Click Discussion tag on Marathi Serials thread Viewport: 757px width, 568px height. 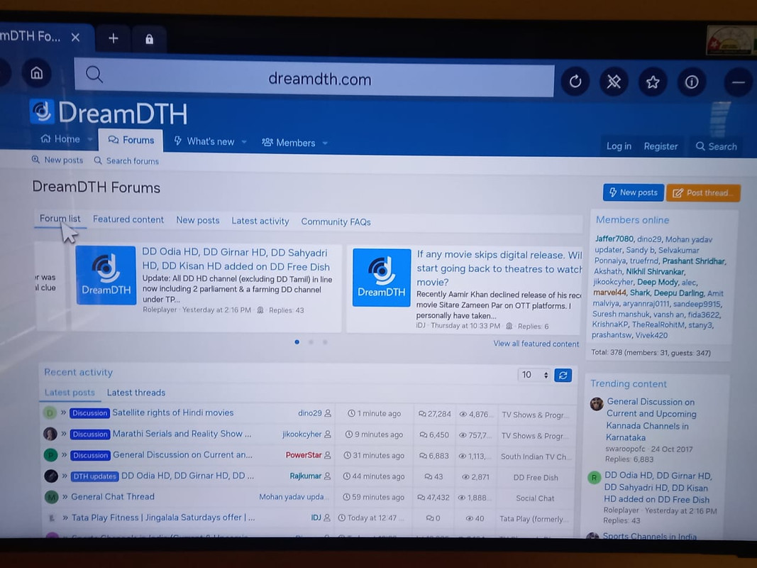(x=90, y=435)
